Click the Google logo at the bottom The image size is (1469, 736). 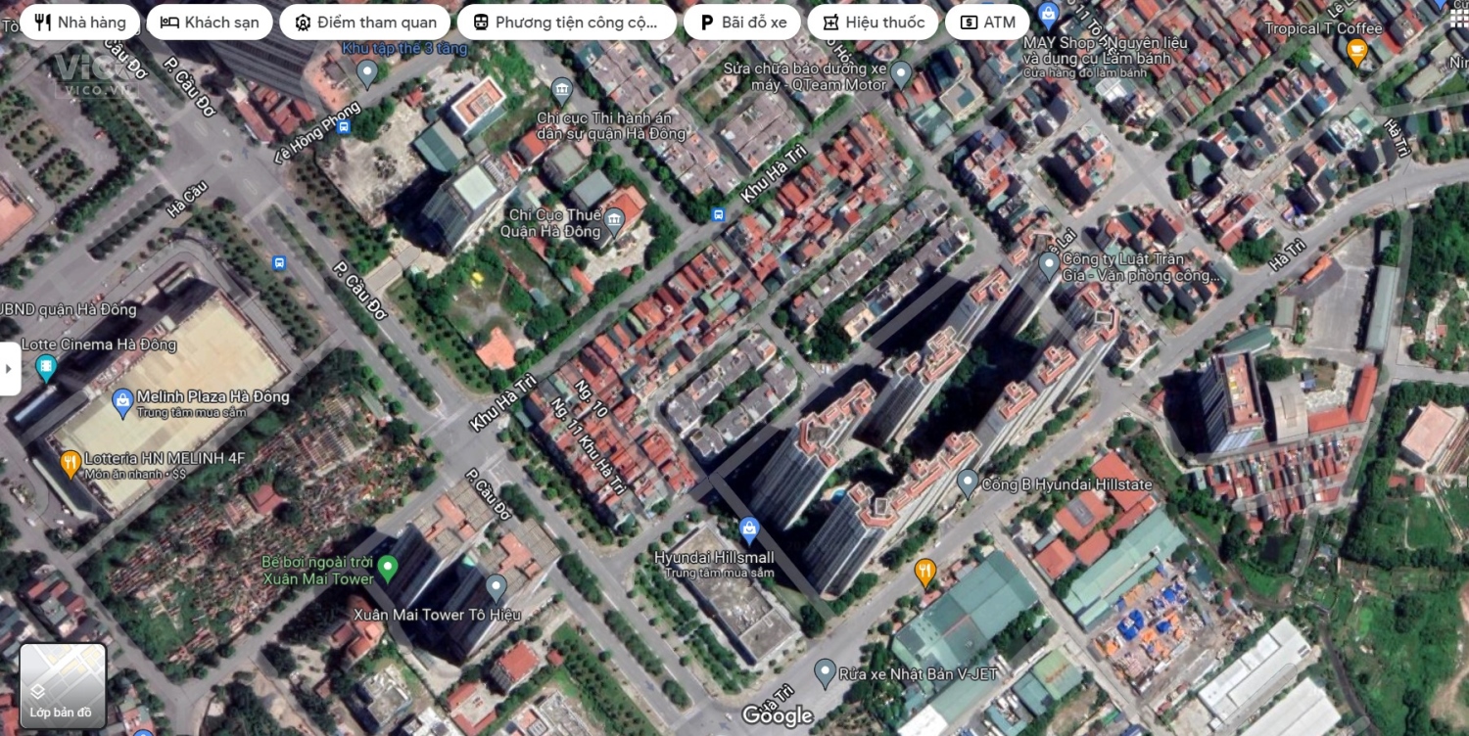point(778,715)
